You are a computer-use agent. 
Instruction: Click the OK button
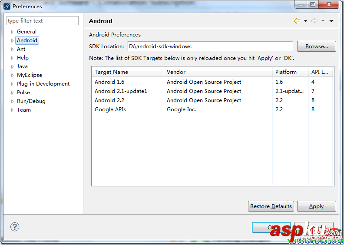pos(271,228)
